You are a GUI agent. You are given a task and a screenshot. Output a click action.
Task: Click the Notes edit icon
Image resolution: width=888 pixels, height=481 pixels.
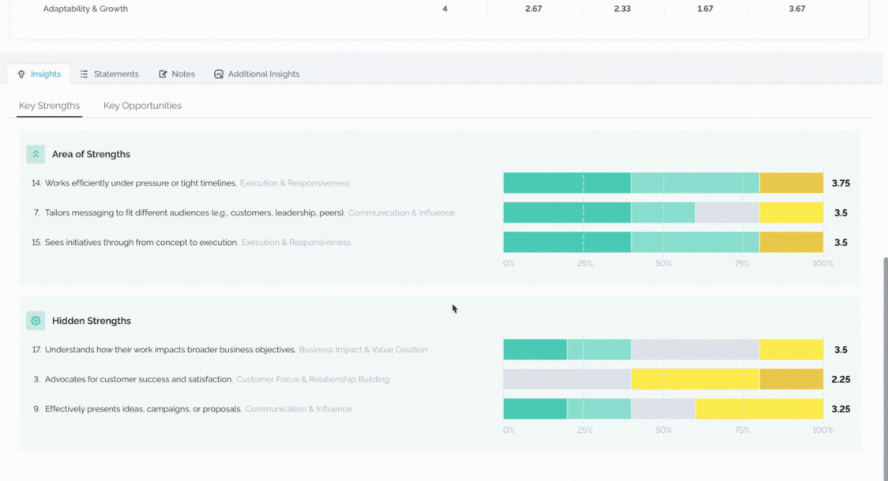click(x=163, y=74)
